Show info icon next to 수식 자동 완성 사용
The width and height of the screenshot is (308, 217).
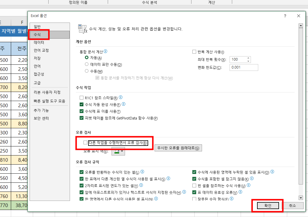point(124,104)
